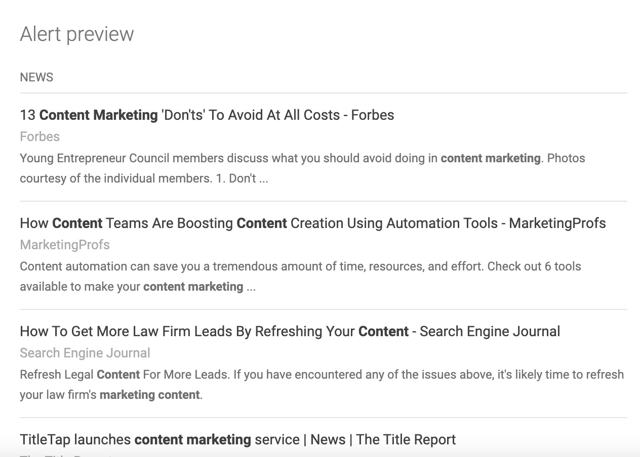This screenshot has height=457, width=640.
Task: Click the 'Forbes' source label
Action: tap(39, 137)
